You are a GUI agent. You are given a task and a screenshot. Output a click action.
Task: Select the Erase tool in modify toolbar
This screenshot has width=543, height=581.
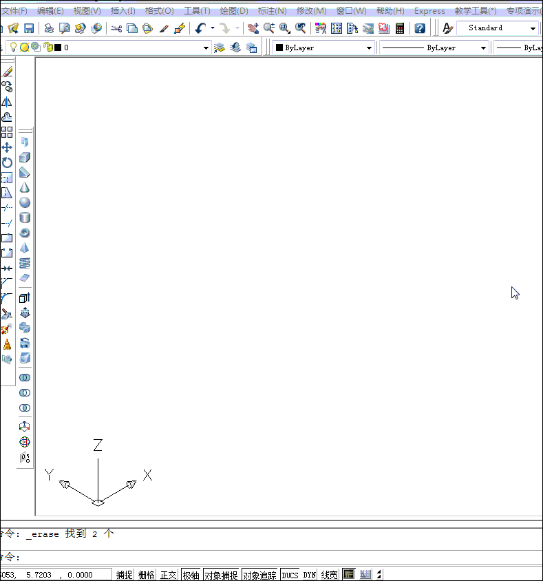[7, 72]
